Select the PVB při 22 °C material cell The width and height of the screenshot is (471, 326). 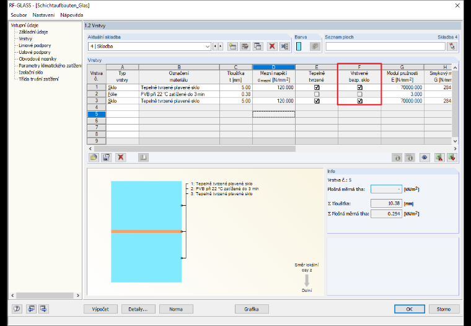click(179, 94)
